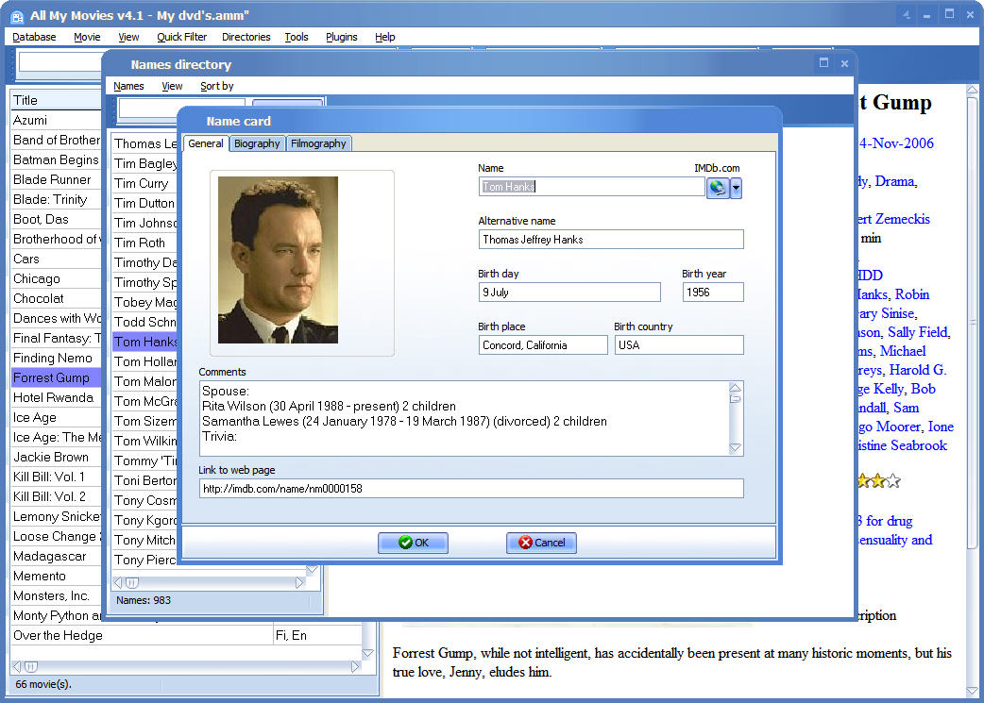Click movie list vertical scrollbar down arrow
The width and height of the screenshot is (984, 703).
coord(368,653)
